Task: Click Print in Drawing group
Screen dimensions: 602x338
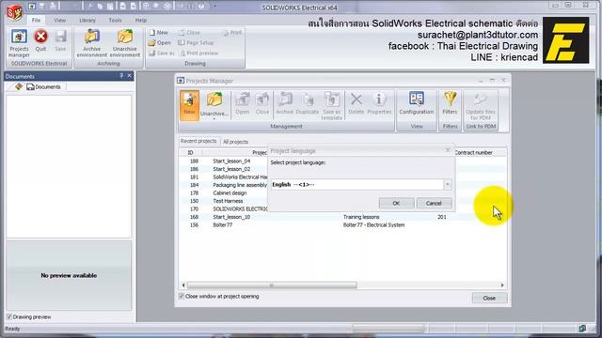Action: coord(232,33)
